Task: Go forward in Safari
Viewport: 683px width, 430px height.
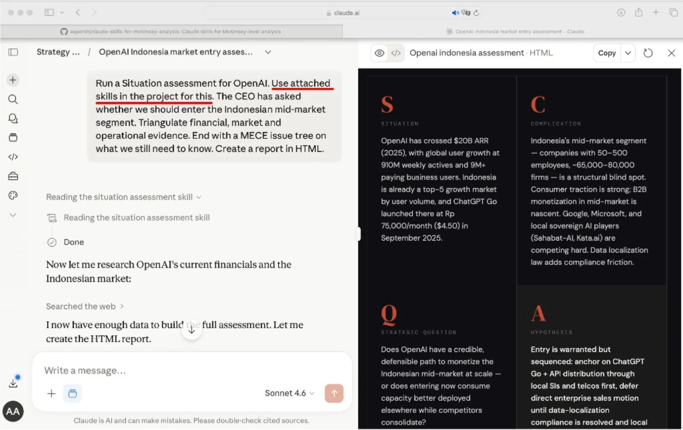Action: [94, 12]
